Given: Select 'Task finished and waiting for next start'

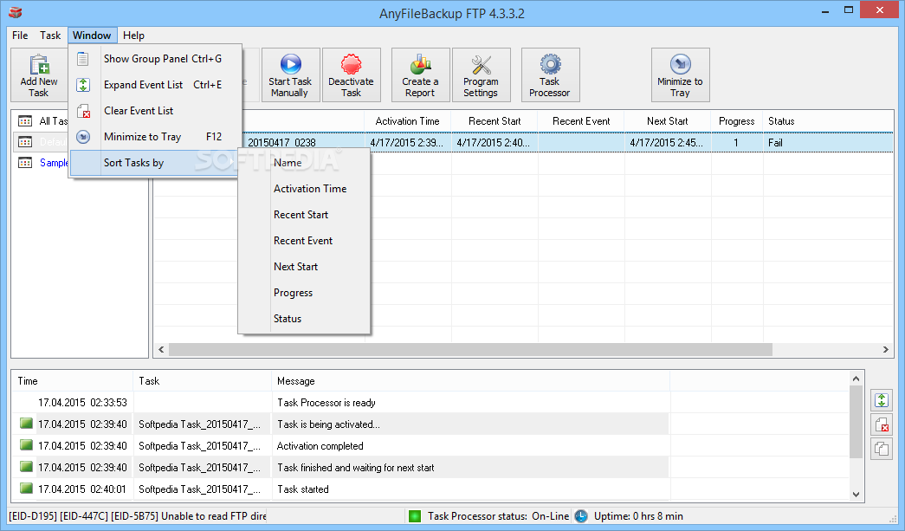Looking at the screenshot, I should click(356, 468).
